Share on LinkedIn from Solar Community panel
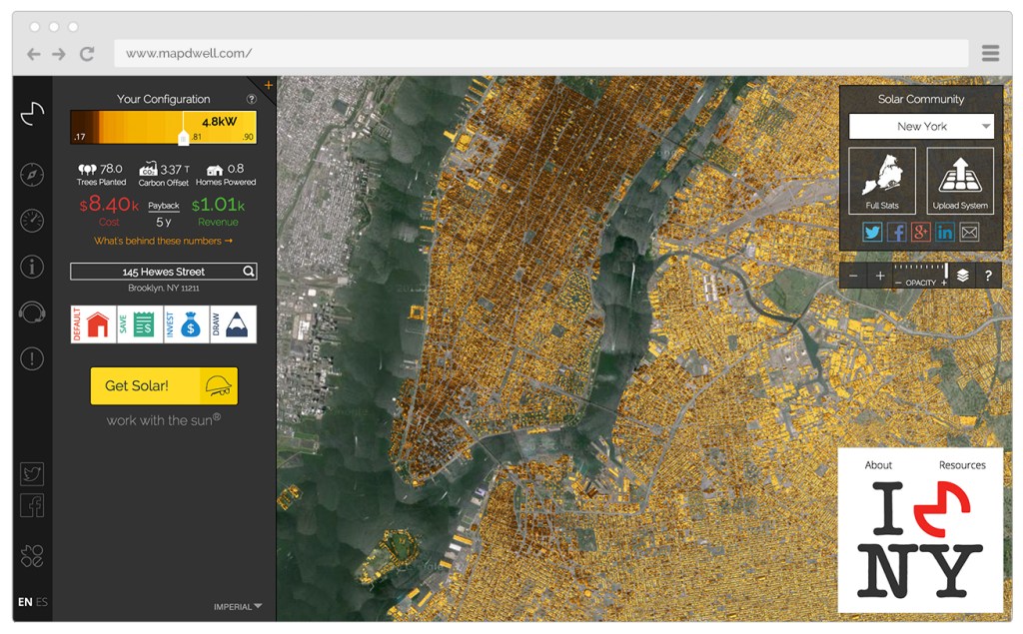Screen dimensions: 1023x634 tap(945, 233)
